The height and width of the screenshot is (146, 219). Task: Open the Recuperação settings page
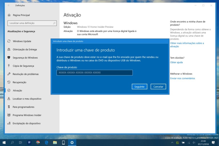click(19, 82)
